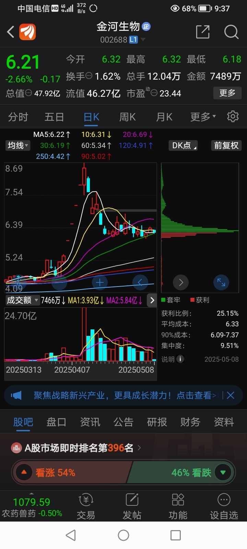The height and width of the screenshot is (549, 247).
Task: Tap the 套牢 green legend marker
Action: [x=163, y=300]
